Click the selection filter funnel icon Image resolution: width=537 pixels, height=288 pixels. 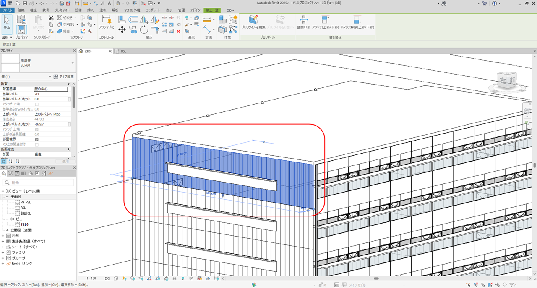click(511, 285)
